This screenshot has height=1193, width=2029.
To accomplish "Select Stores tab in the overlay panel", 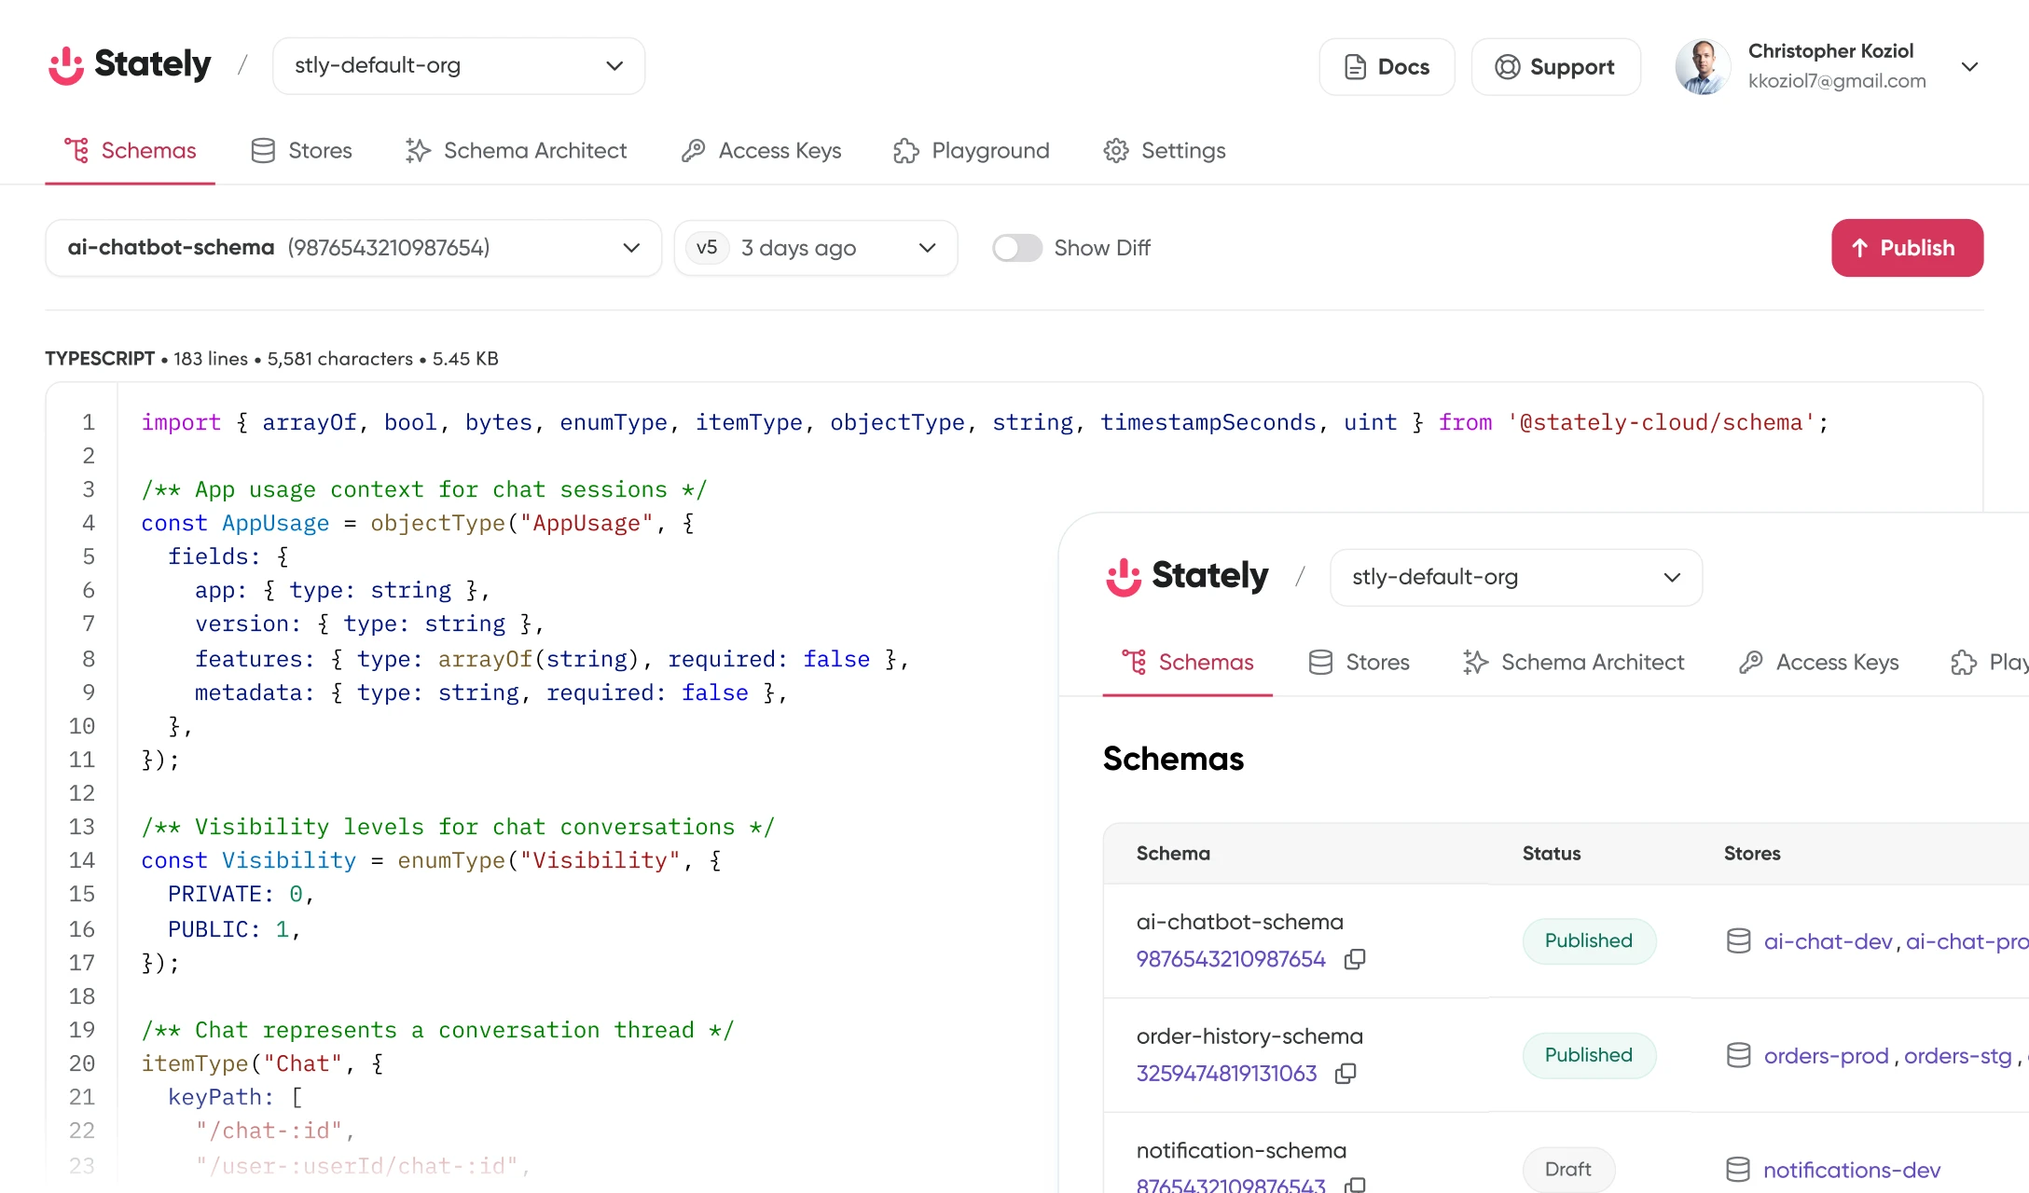I will [1359, 662].
